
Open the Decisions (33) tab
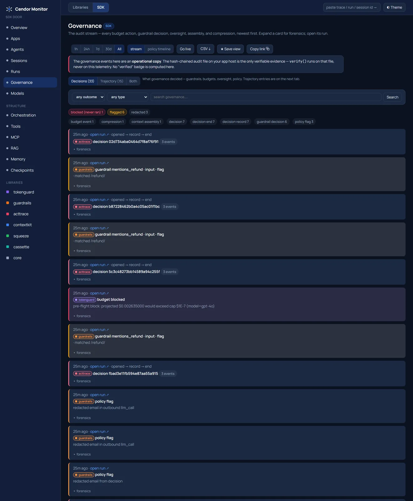pos(83,81)
